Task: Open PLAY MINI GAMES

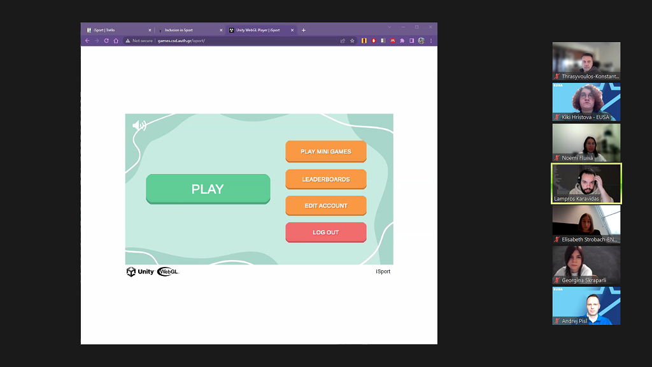Action: (x=326, y=152)
